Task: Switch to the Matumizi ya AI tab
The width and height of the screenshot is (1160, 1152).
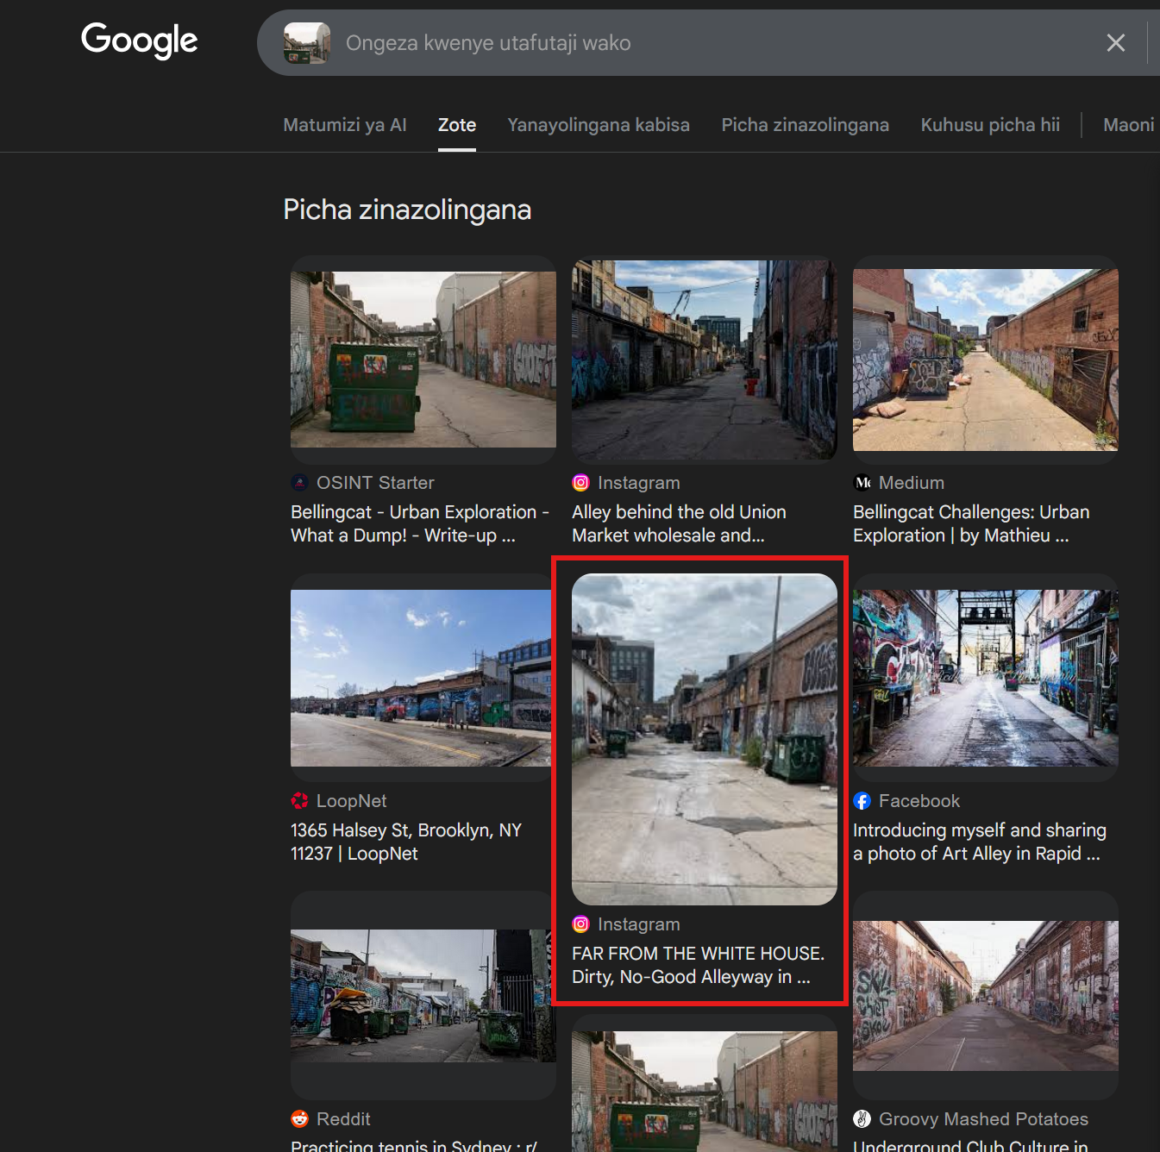Action: click(x=344, y=125)
